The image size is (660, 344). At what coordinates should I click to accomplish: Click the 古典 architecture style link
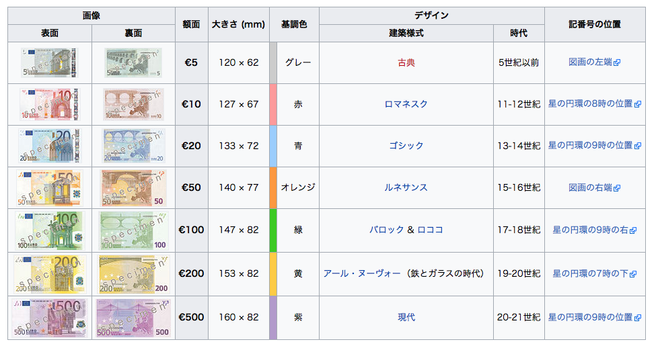[406, 62]
